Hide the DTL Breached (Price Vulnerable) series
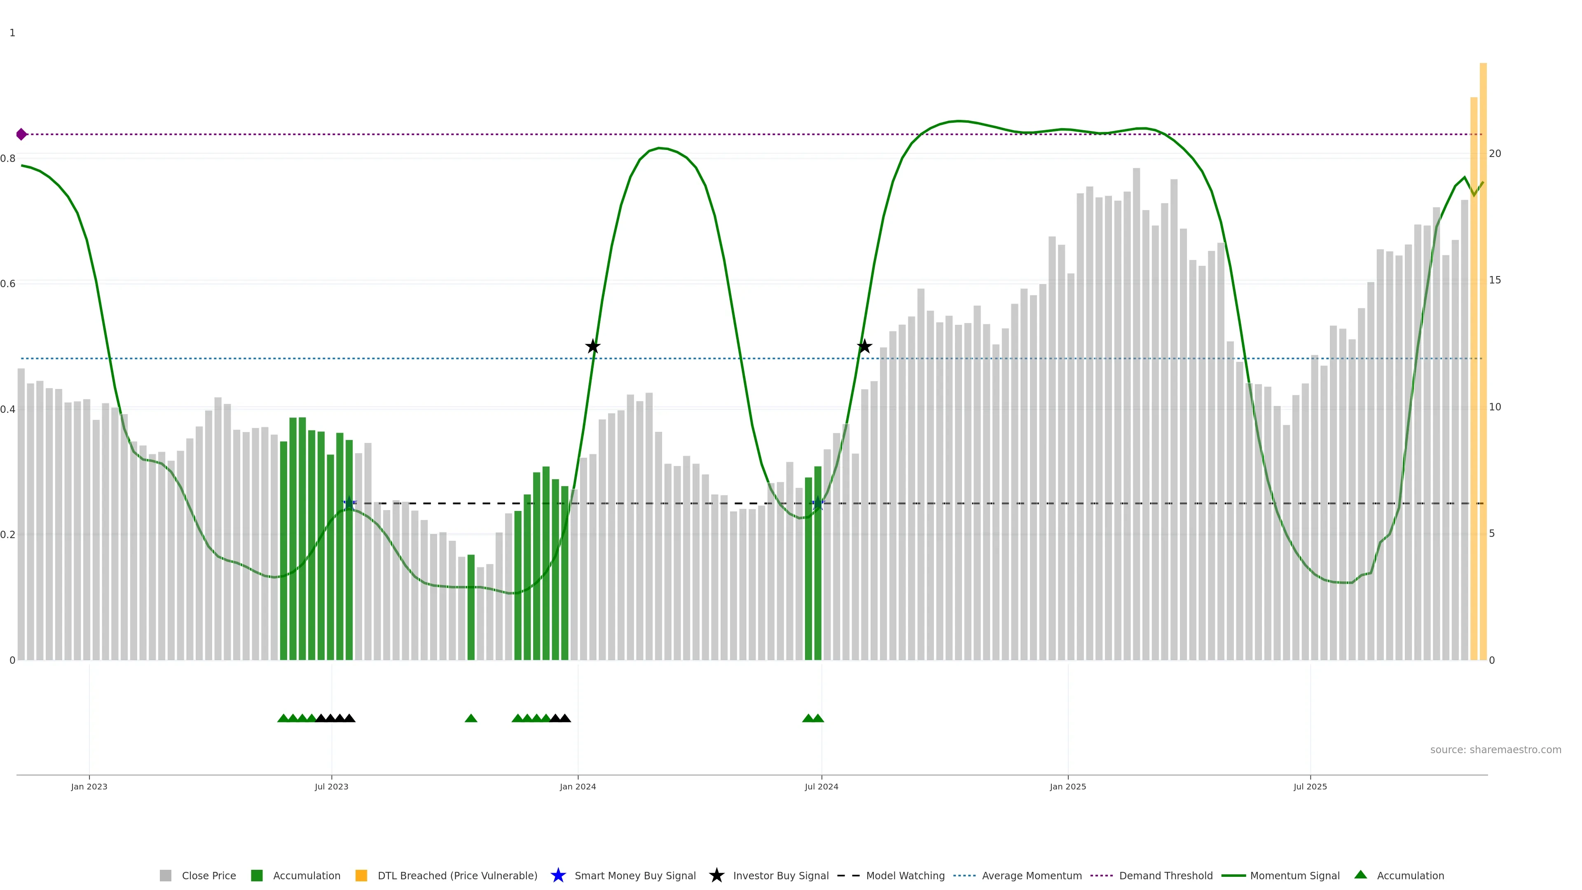Viewport: 1582px width, 890px height. [457, 875]
